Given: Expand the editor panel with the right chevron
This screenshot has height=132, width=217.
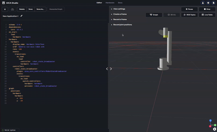Looking at the screenshot, I should (111, 69).
